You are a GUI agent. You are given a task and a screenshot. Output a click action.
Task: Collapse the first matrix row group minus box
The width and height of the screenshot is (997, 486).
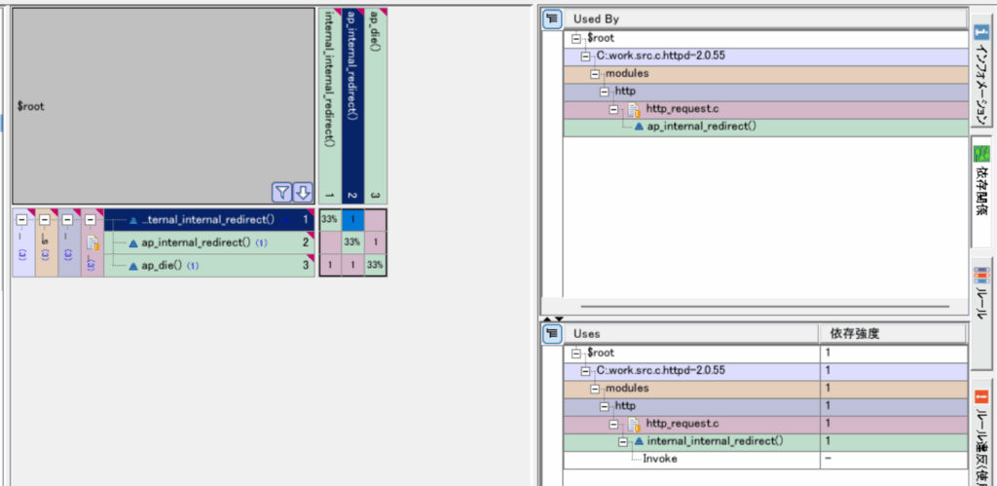tap(21, 219)
